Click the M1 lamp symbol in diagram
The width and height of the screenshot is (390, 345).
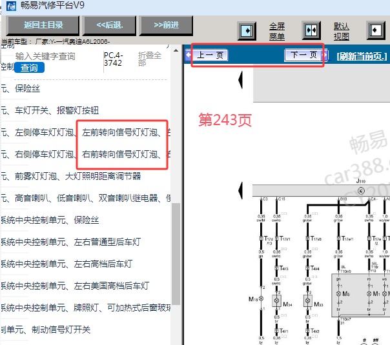pos(369,293)
